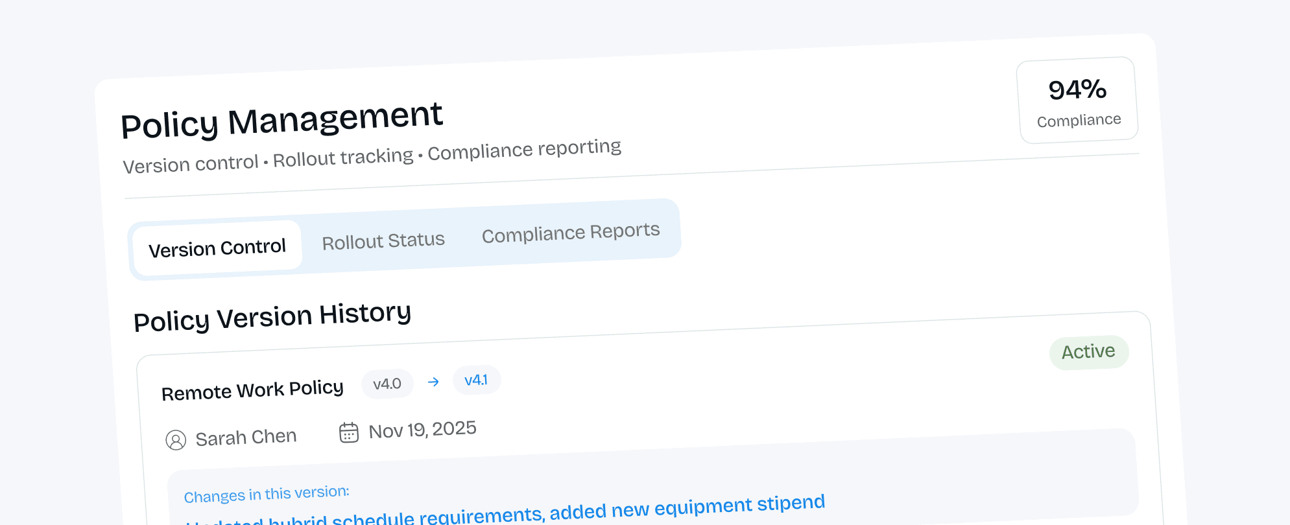Select the v4.1 version badge
This screenshot has width=1290, height=525.
point(476,380)
